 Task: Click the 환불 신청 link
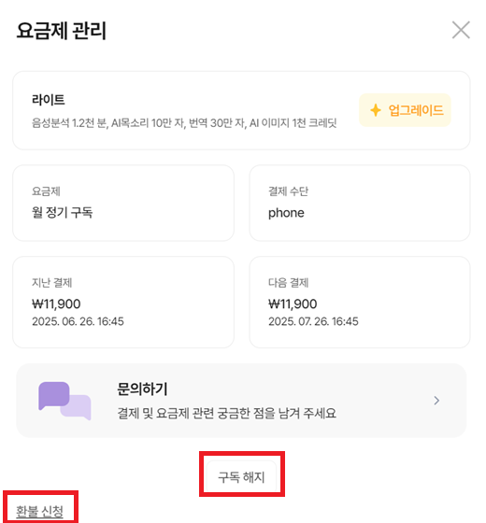point(39,511)
